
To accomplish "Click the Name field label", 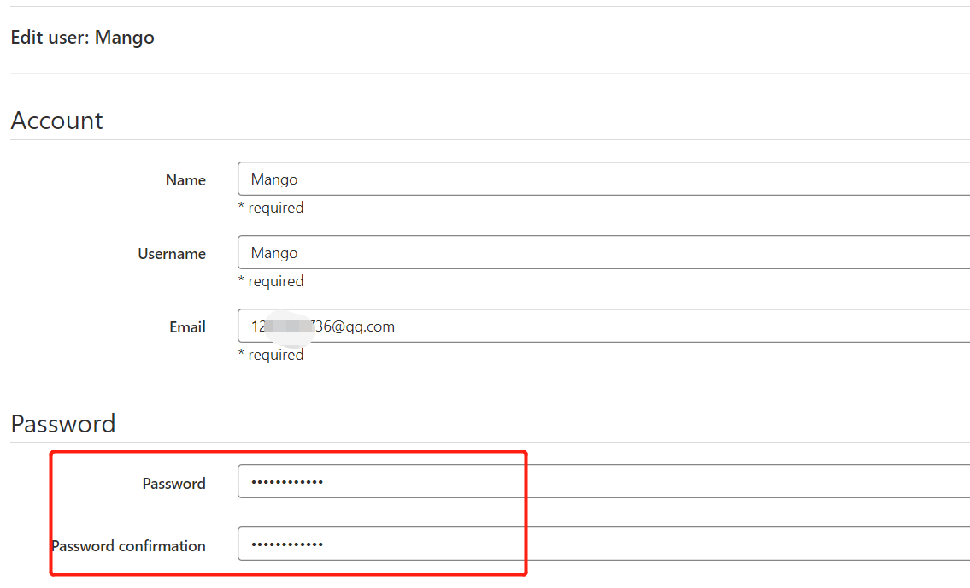I will 185,180.
